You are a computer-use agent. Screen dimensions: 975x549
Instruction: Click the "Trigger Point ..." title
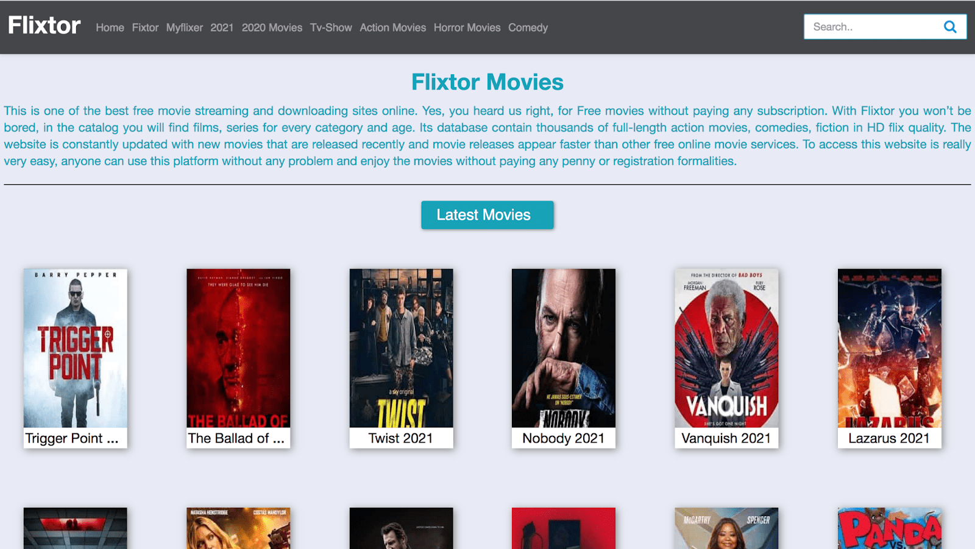(72, 438)
